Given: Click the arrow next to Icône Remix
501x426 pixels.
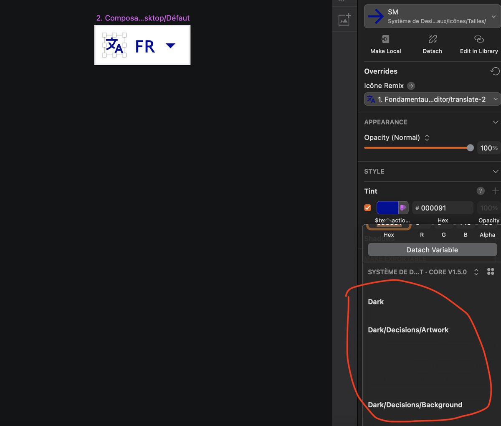Looking at the screenshot, I should [411, 86].
